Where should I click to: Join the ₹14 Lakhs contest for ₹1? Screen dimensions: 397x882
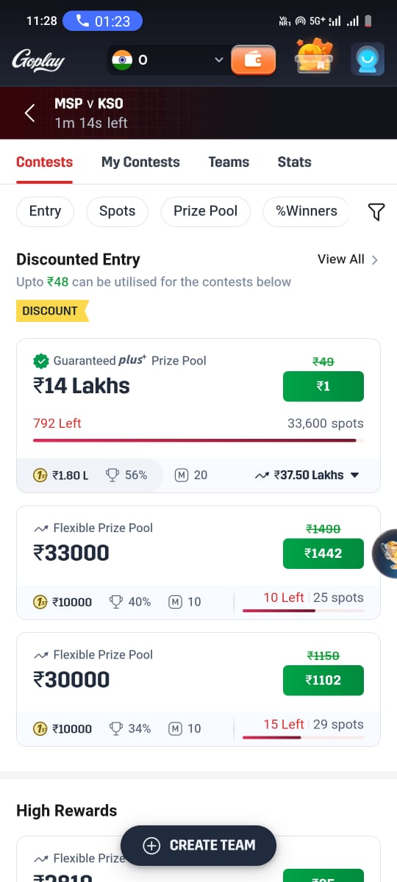[x=323, y=387]
